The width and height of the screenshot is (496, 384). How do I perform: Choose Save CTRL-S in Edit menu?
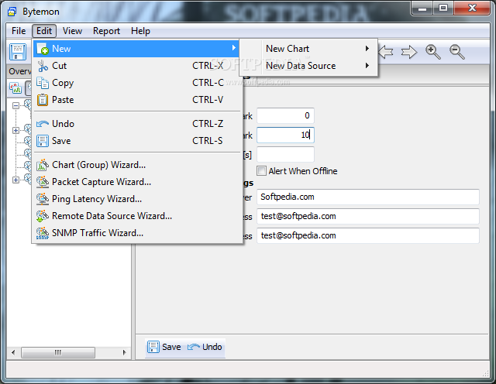138,141
